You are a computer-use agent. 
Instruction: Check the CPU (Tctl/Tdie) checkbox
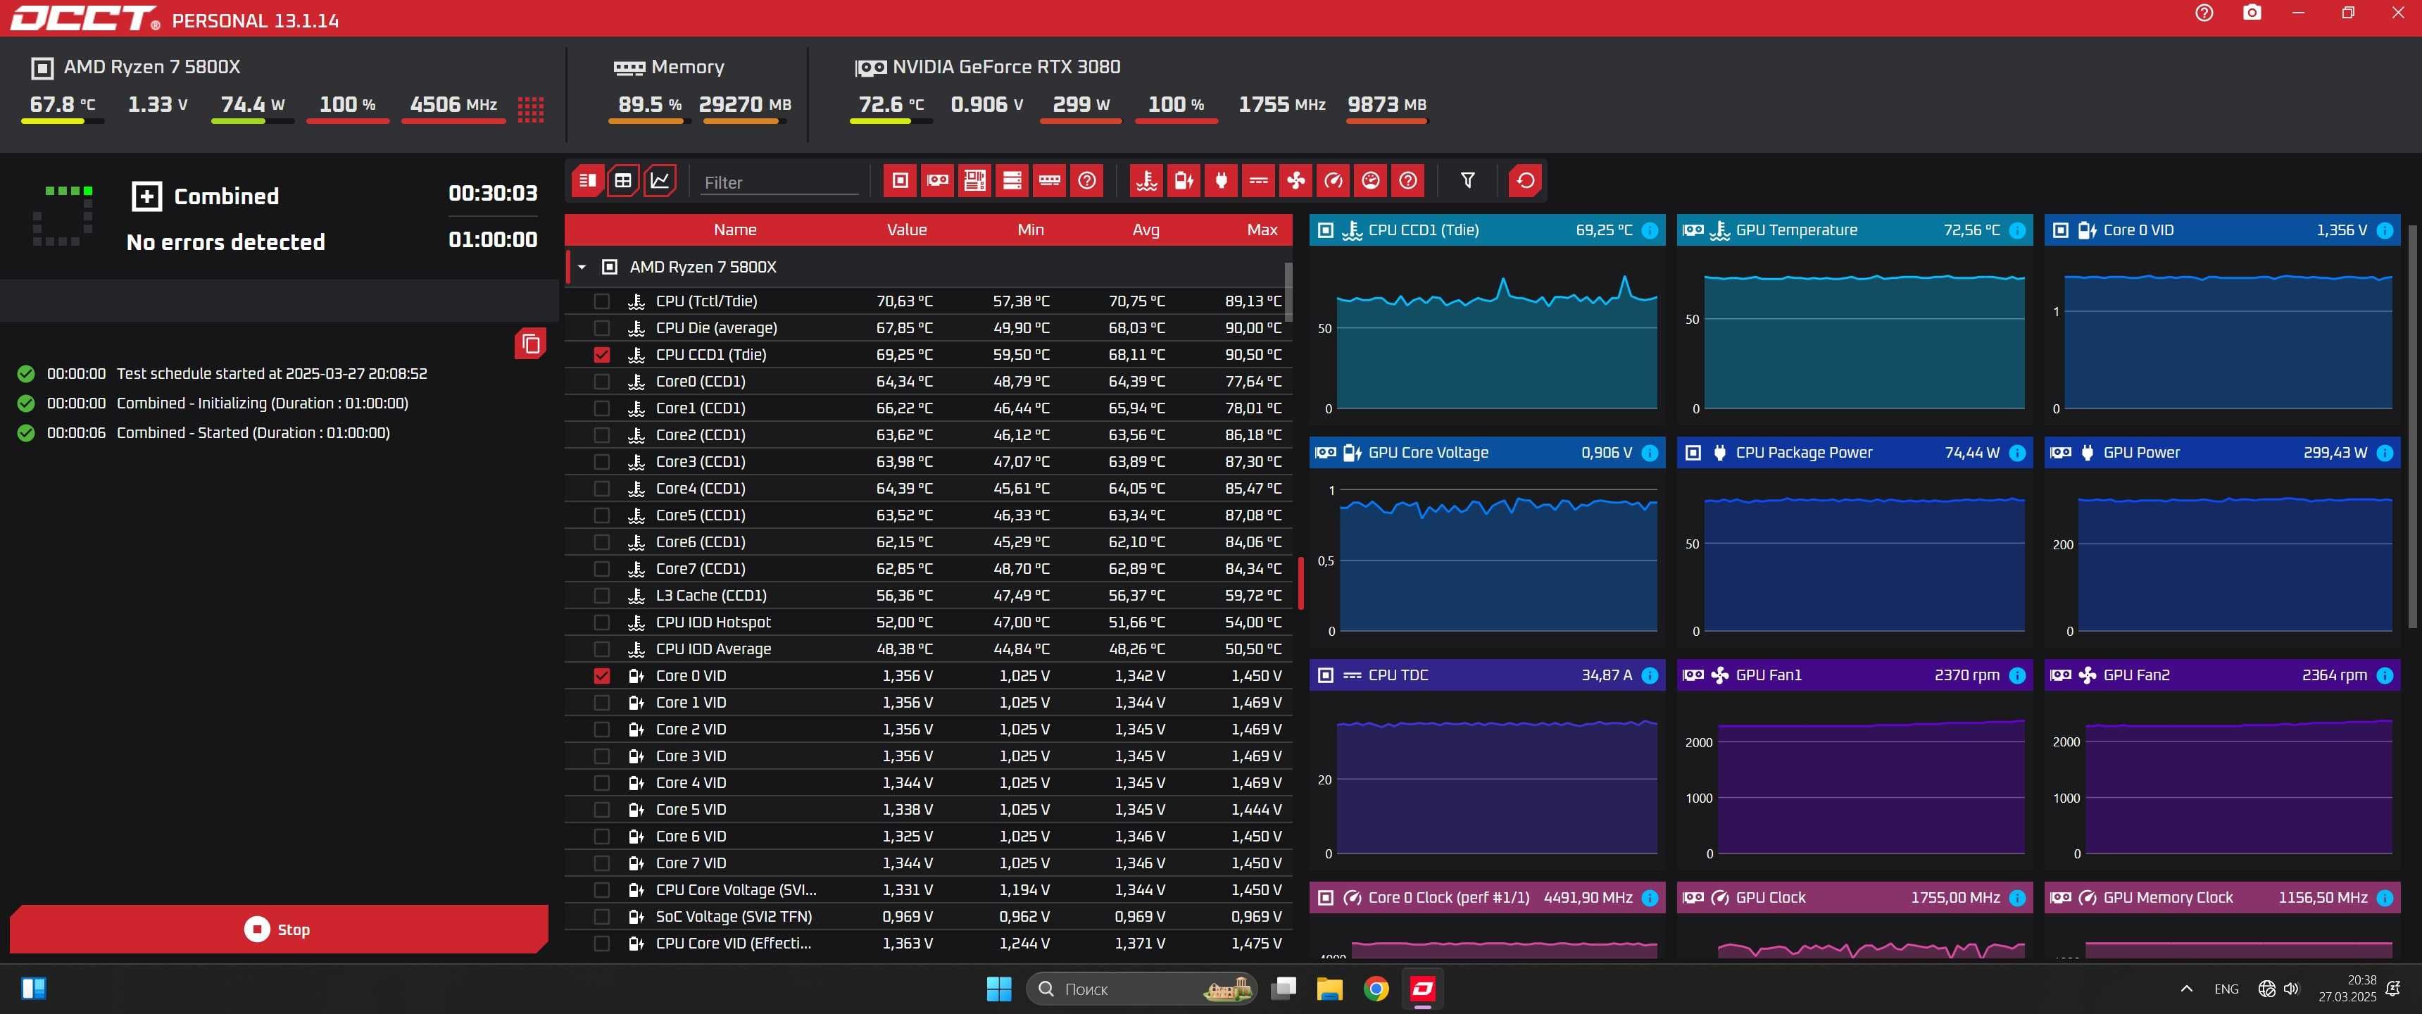pos(602,302)
